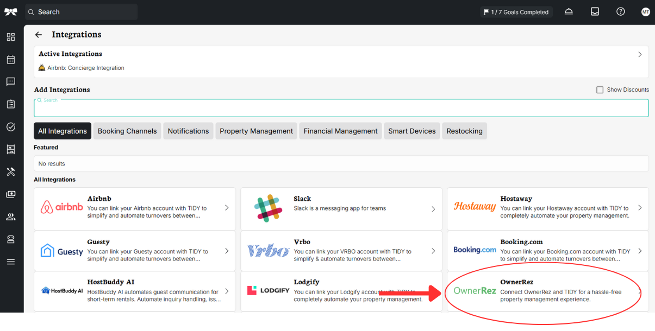Open the 1 / 7 Goals Completed button
Image resolution: width=655 pixels, height=331 pixels.
click(516, 12)
